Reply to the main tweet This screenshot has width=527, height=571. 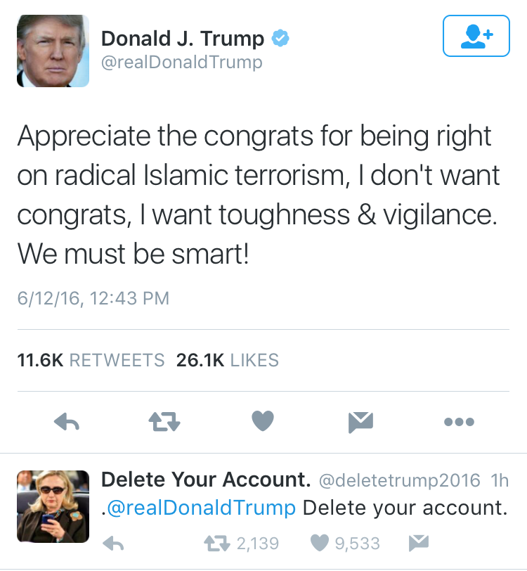click(x=67, y=421)
